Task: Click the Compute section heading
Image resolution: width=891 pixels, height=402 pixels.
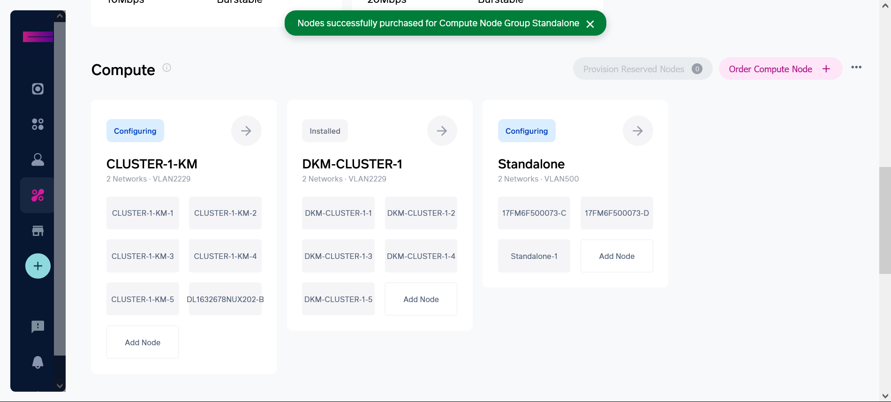Action: (123, 70)
